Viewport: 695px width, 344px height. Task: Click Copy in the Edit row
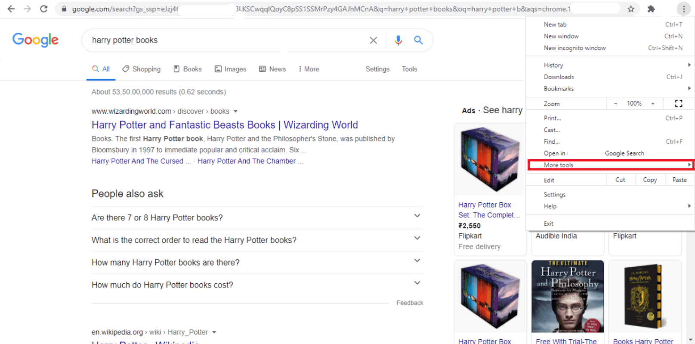click(650, 180)
